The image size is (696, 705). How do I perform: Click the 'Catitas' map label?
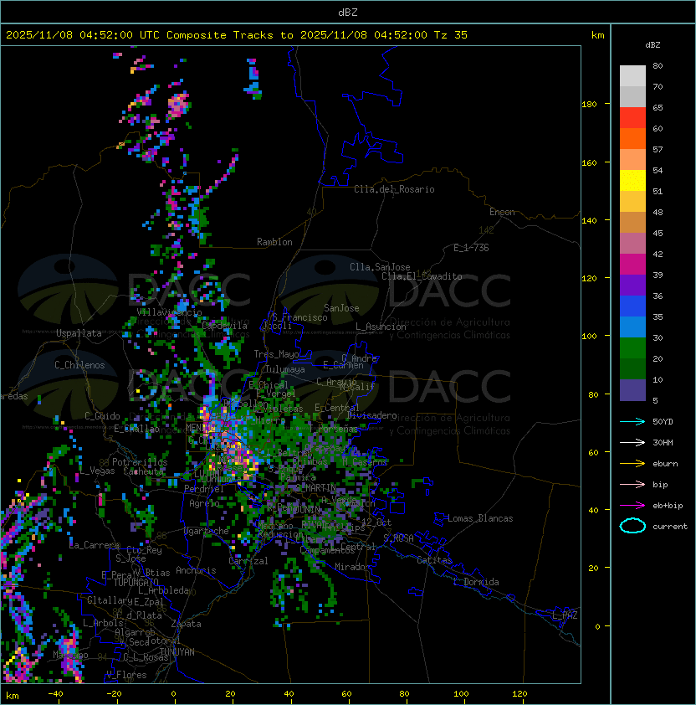pos(434,560)
